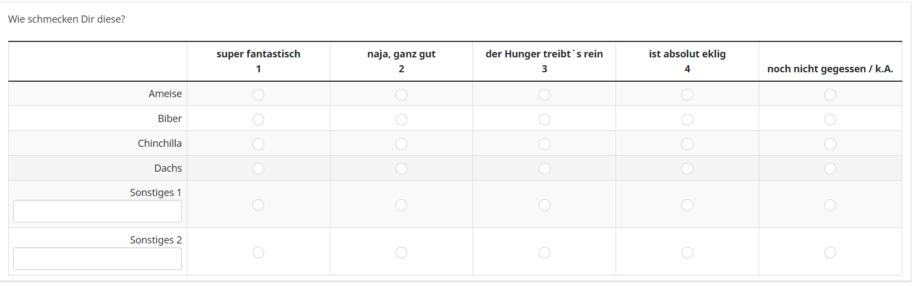Select noch nicht gegessen for Dachs
This screenshot has height=286, width=915.
point(830,168)
